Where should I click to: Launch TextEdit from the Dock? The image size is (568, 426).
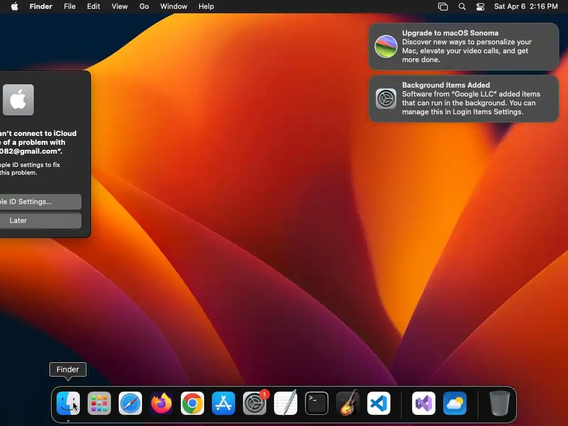[x=286, y=403]
